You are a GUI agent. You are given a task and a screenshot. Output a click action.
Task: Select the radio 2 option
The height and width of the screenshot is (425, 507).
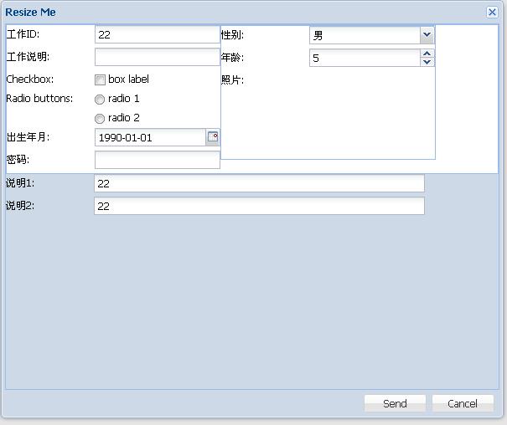point(100,119)
